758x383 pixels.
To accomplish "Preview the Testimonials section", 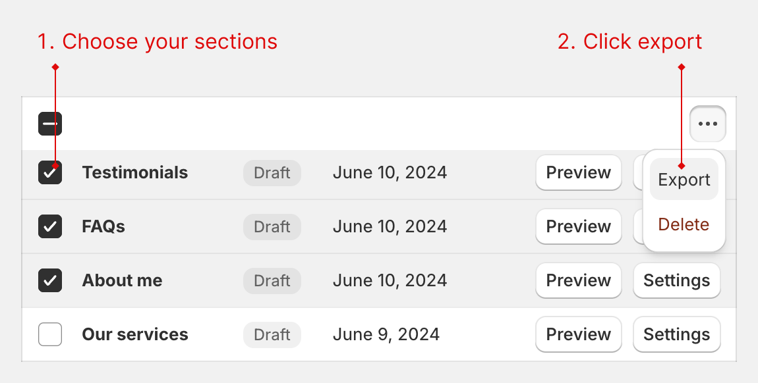I will [x=578, y=172].
